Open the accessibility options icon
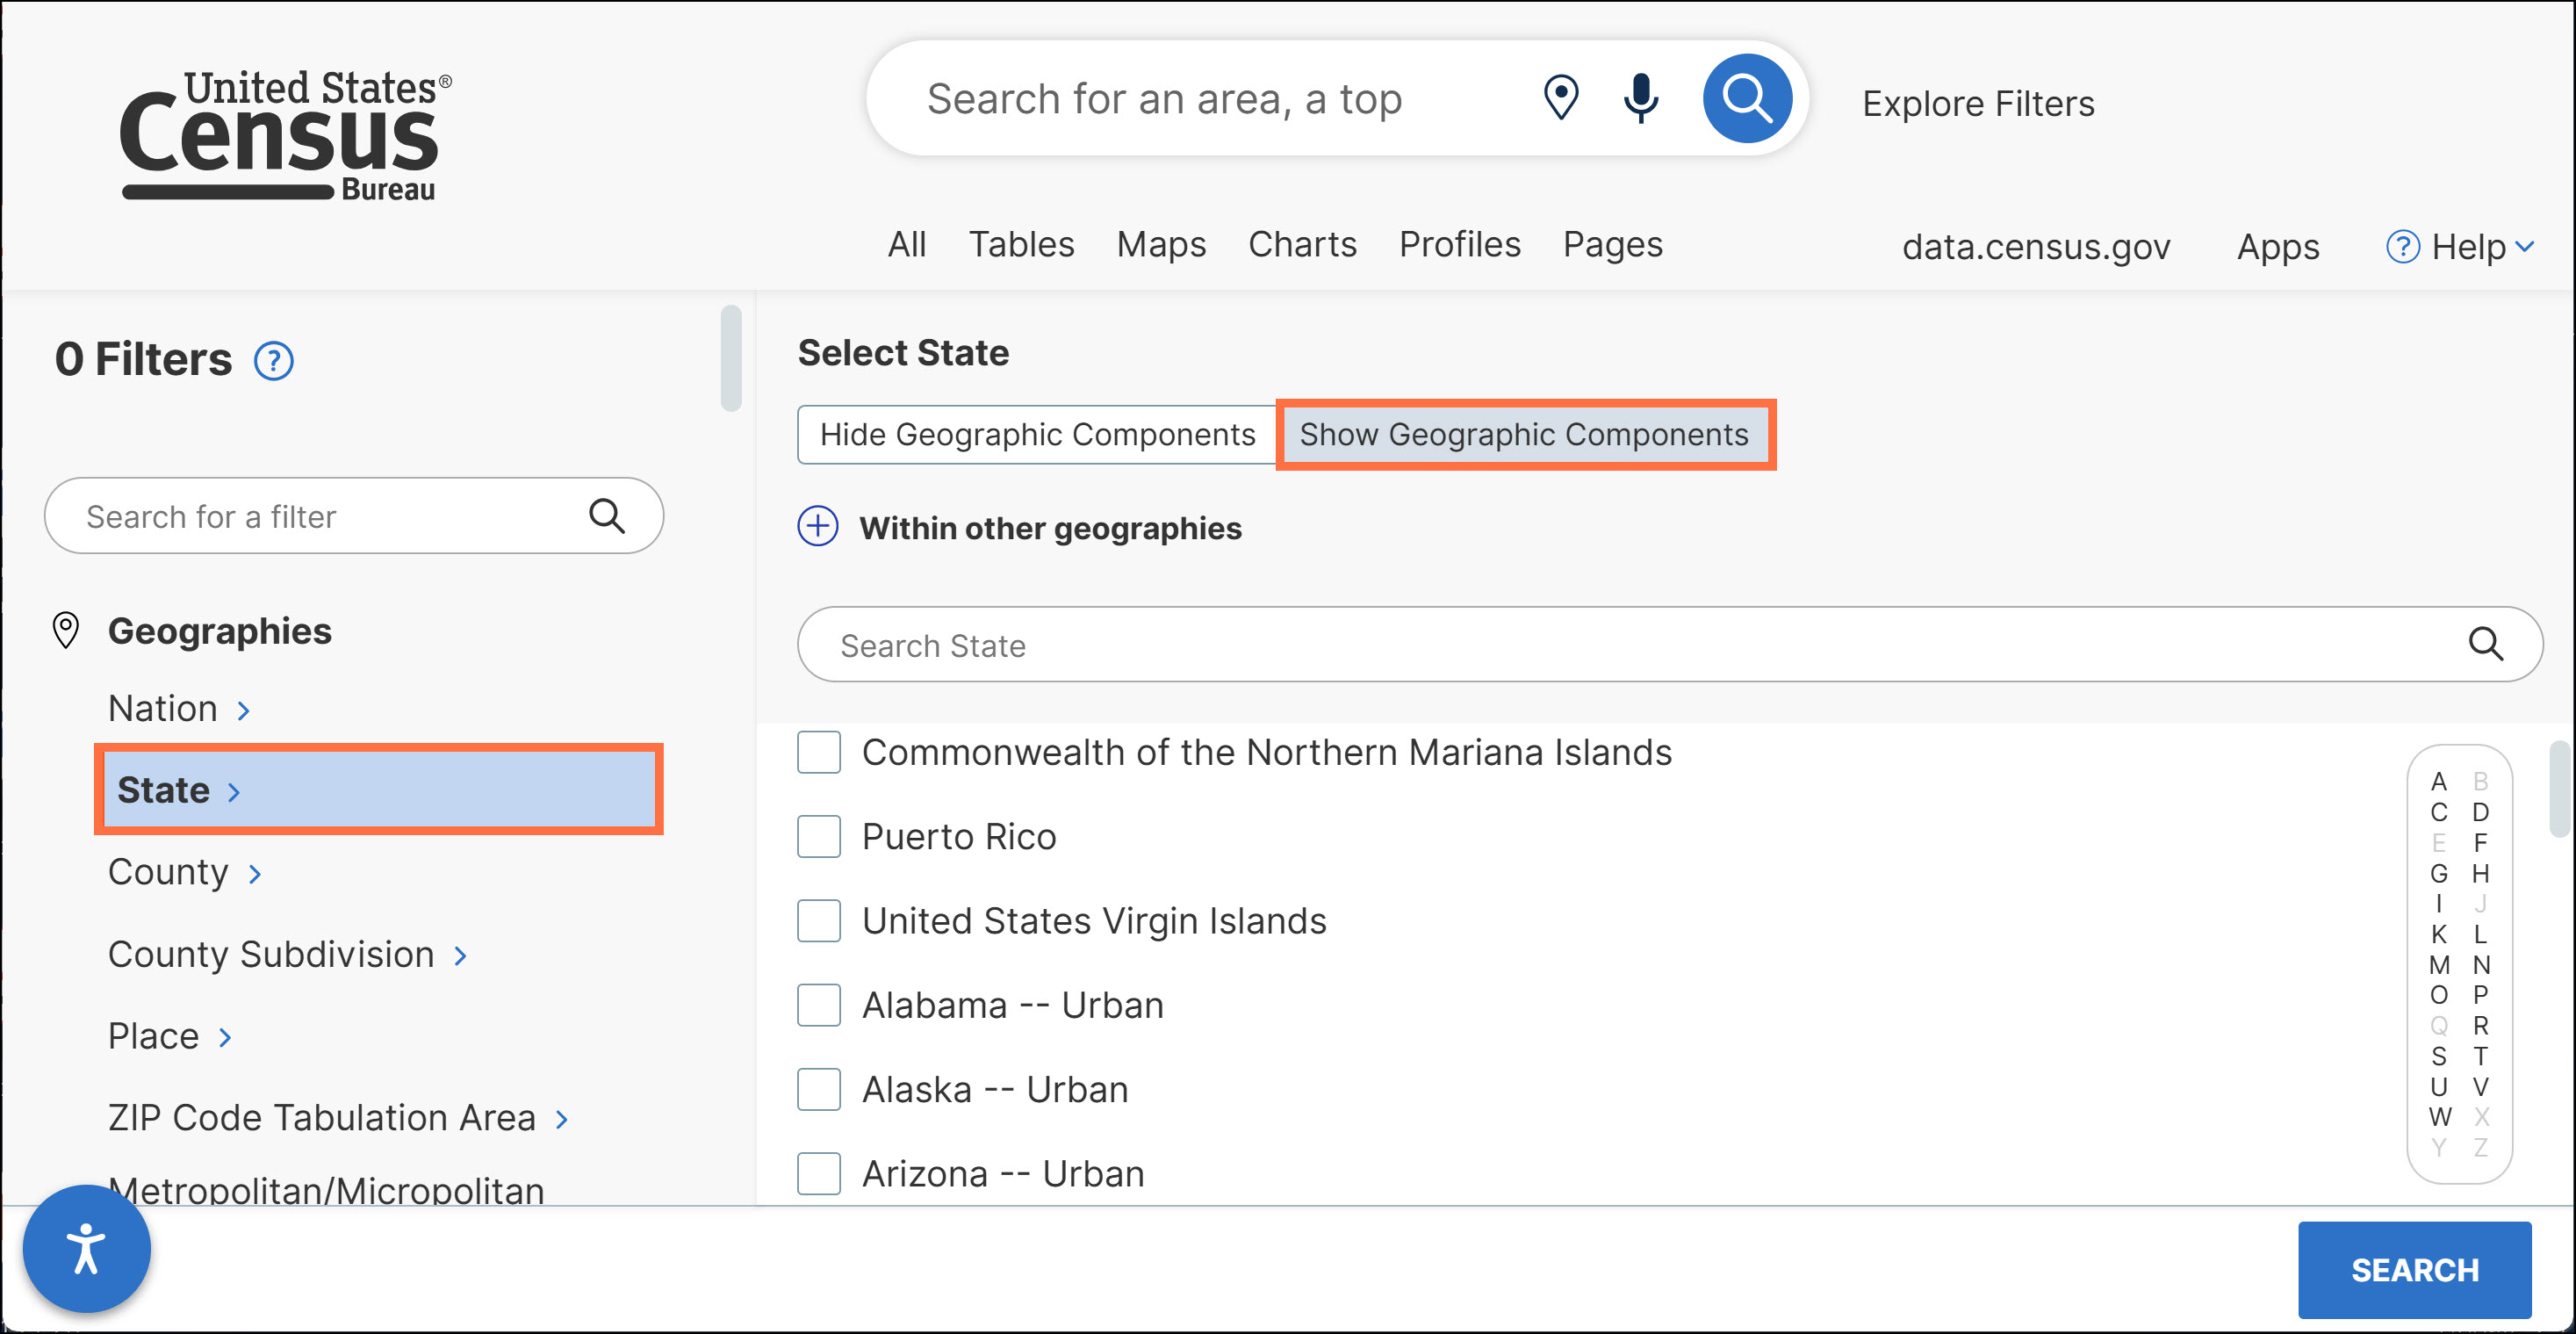The image size is (2576, 1334). click(x=86, y=1248)
